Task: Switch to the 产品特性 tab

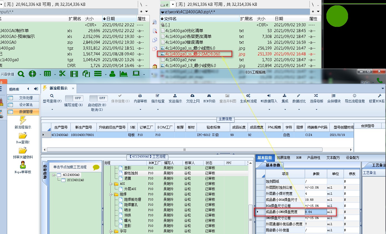Action: [314, 158]
